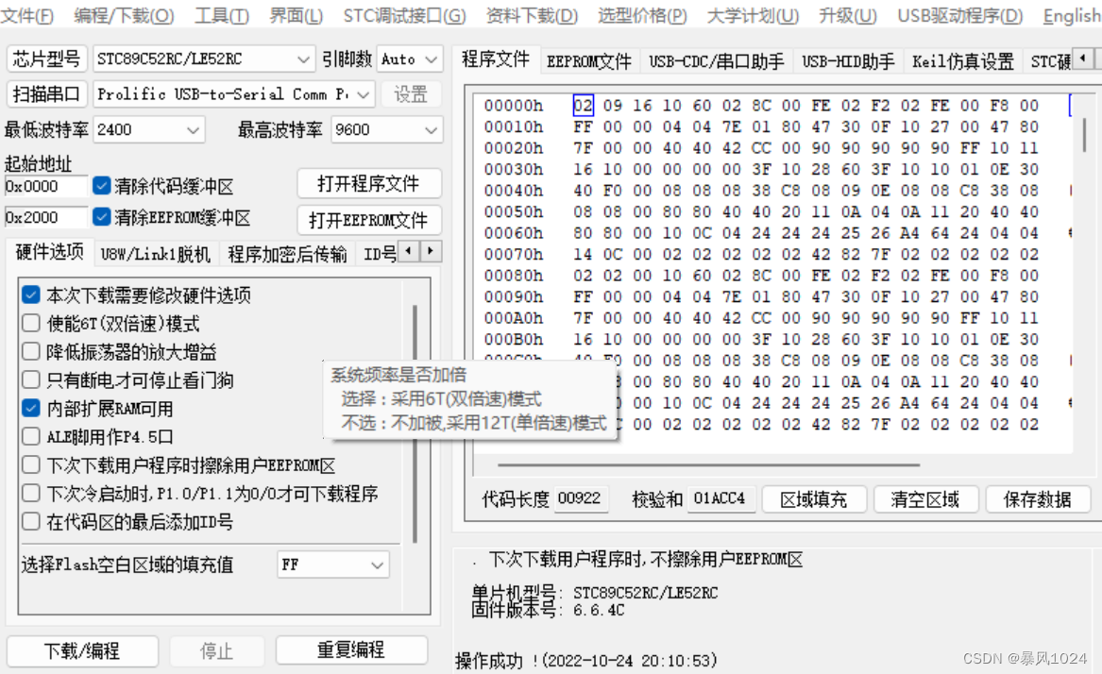Click the 下载/编程 button to program chip
The width and height of the screenshot is (1102, 674).
81,650
